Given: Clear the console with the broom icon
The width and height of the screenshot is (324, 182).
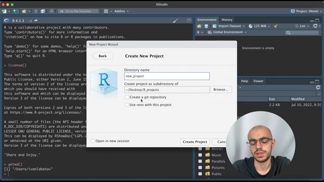Looking at the screenshot, I should coord(175,20).
